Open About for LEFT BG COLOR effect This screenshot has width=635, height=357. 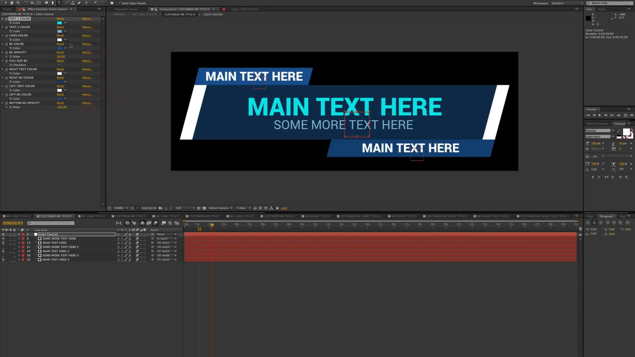click(x=87, y=95)
